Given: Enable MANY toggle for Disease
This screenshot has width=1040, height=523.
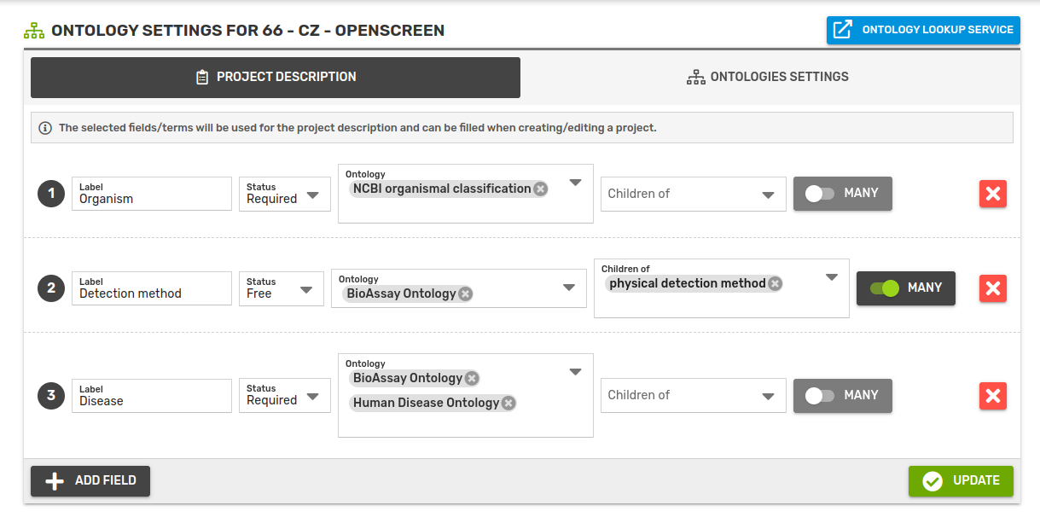Looking at the screenshot, I should 820,396.
